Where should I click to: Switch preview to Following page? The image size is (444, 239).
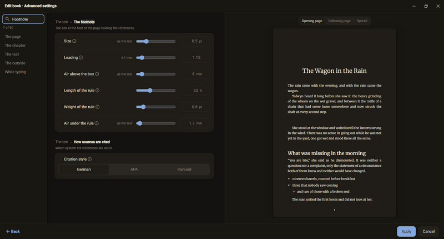339,21
